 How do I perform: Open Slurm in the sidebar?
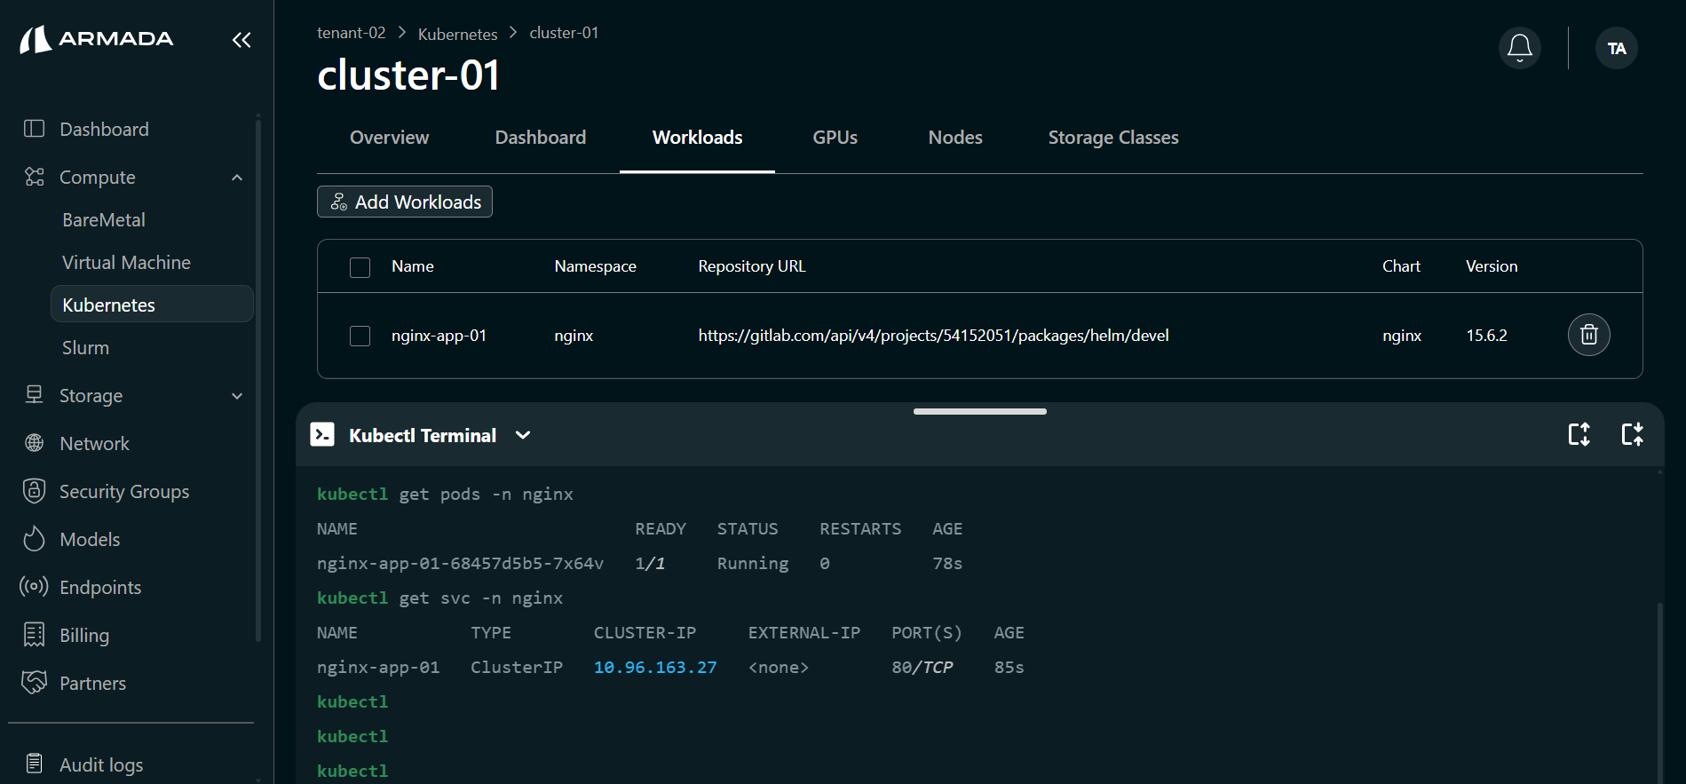point(85,347)
